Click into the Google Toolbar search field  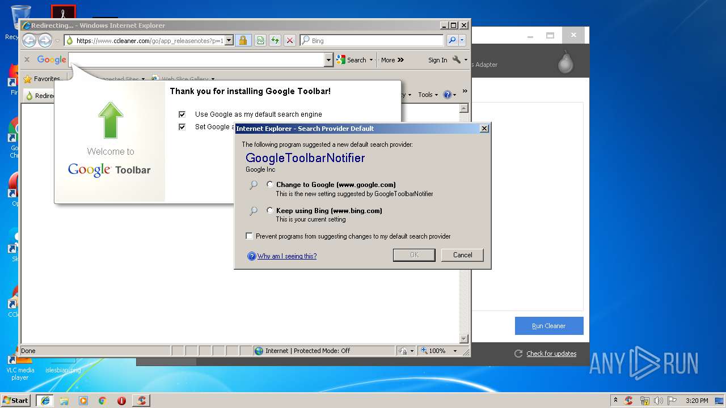196,59
